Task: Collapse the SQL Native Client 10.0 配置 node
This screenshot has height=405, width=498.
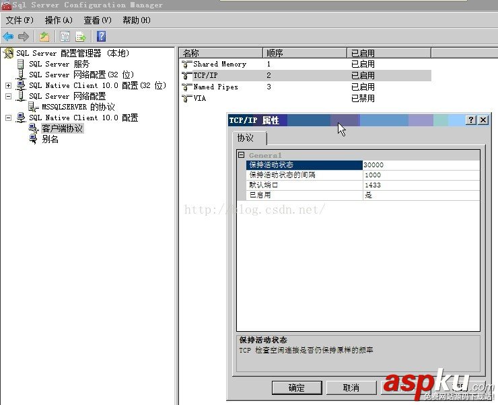Action: (9, 118)
